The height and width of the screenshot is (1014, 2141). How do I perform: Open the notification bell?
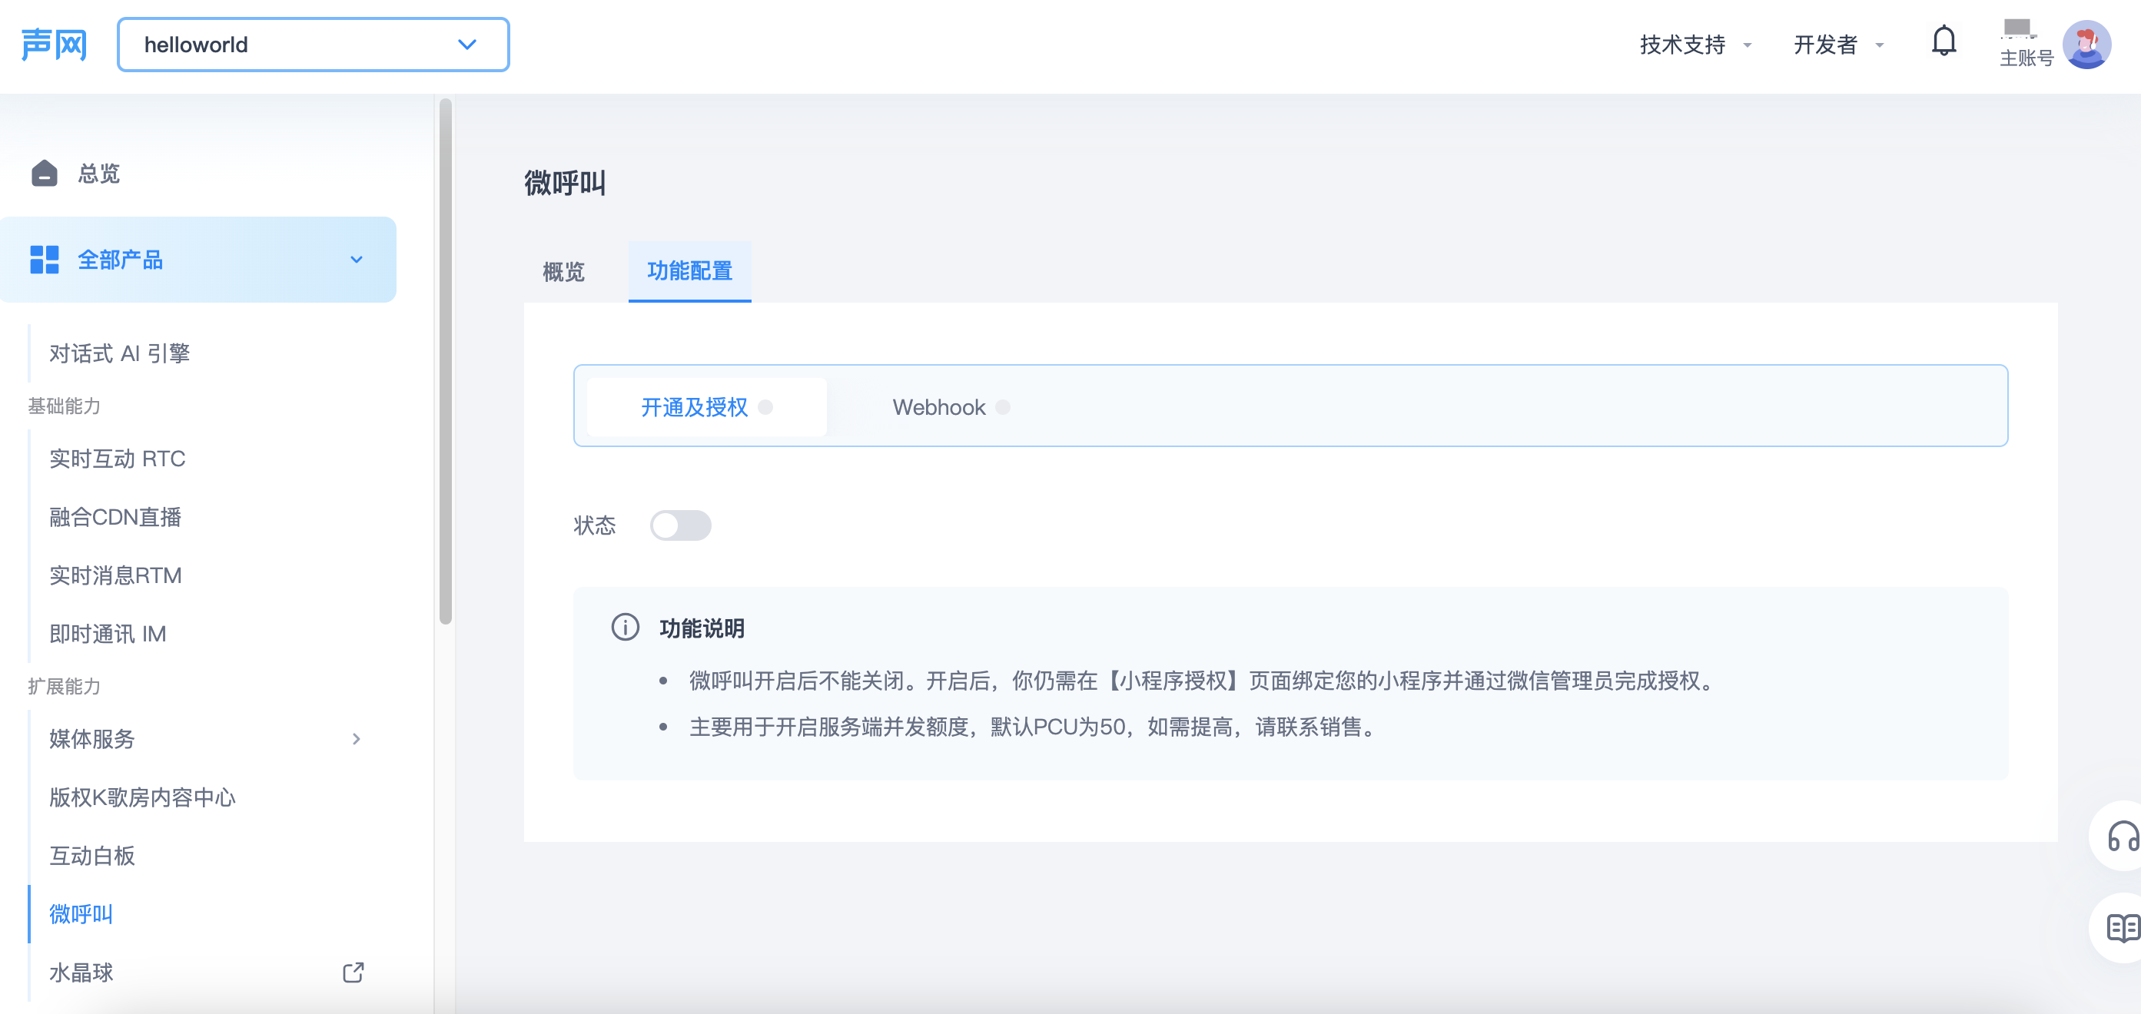pyautogui.click(x=1945, y=41)
